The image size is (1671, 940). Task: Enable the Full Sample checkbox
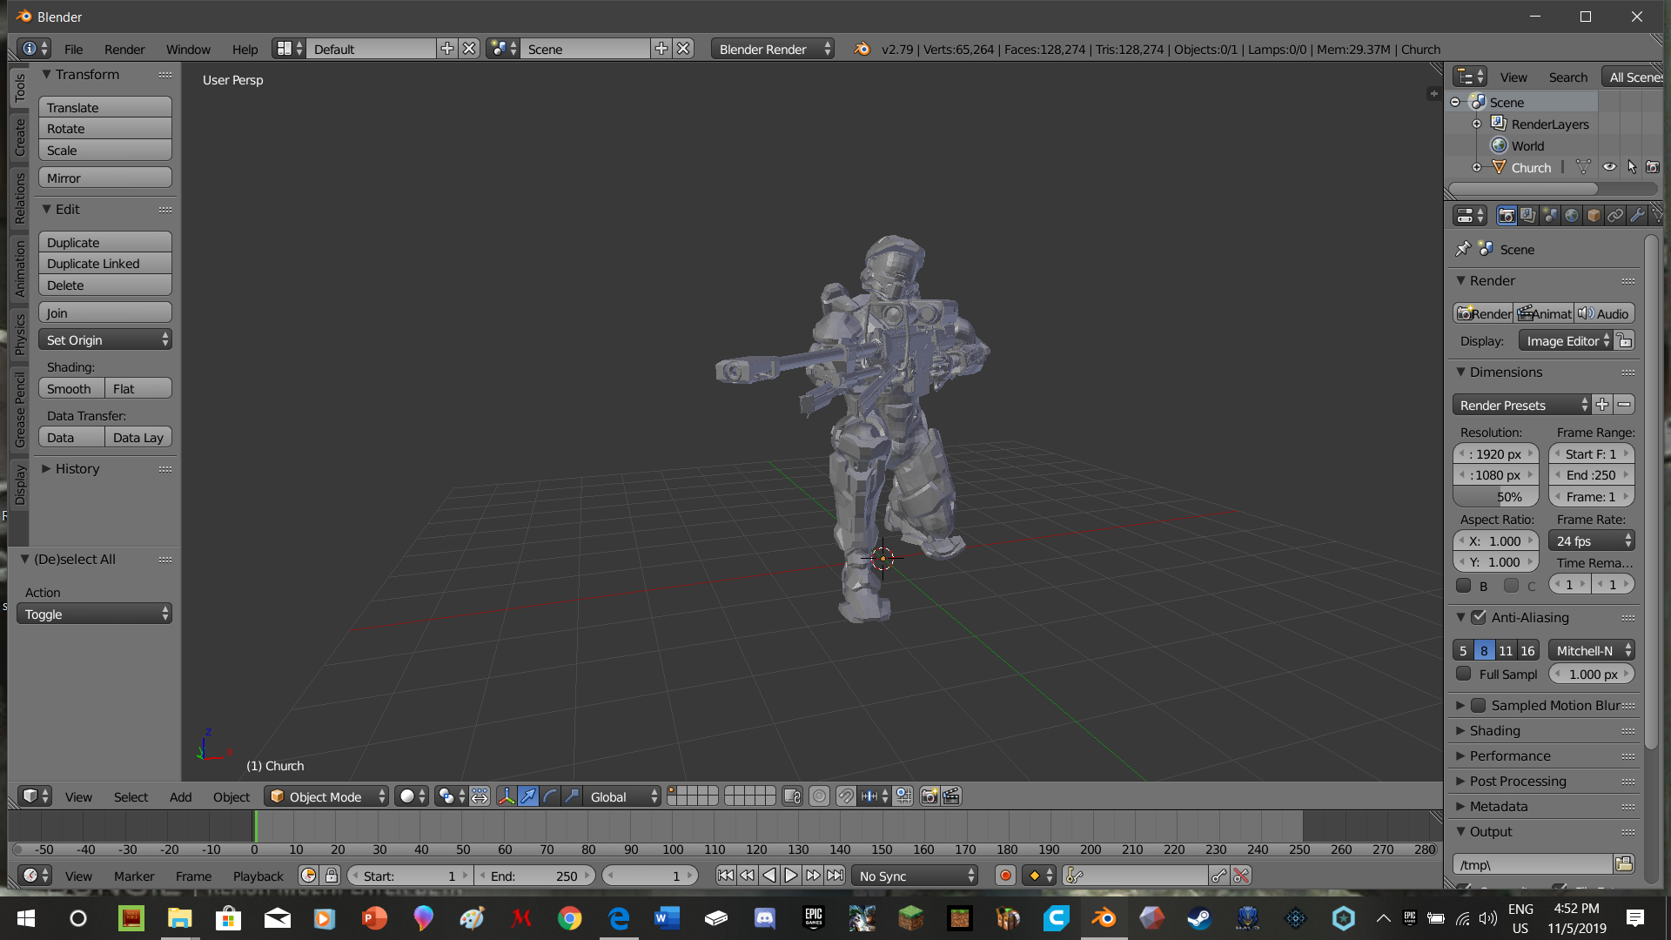(1464, 674)
